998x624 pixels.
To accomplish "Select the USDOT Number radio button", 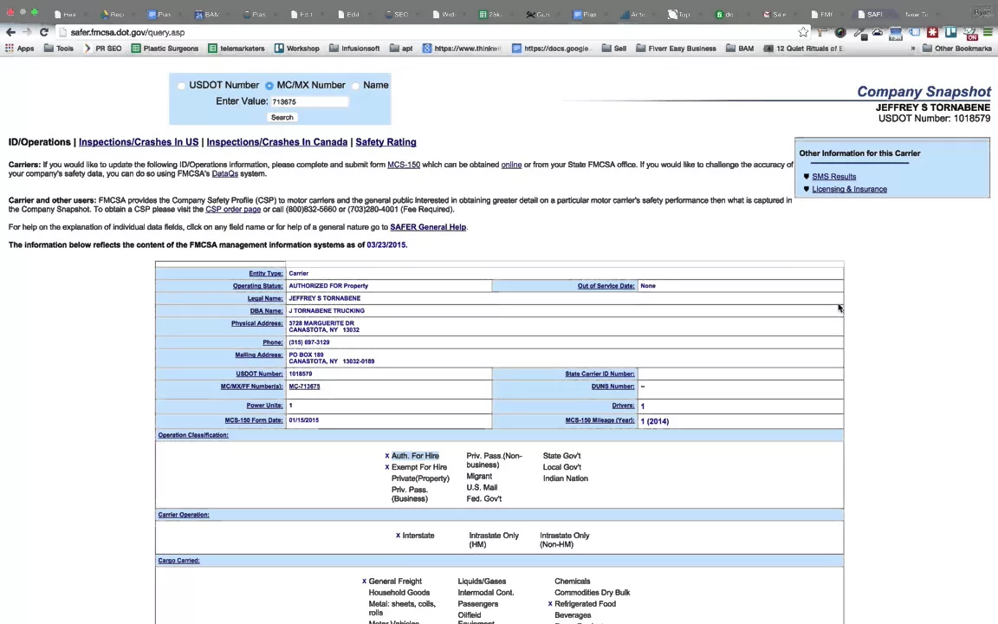I will point(181,85).
